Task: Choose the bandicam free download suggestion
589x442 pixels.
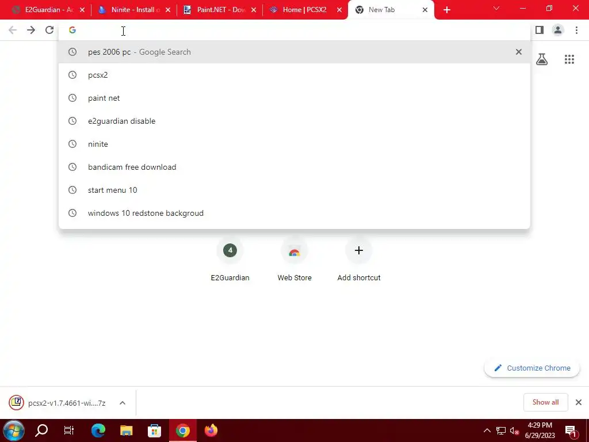Action: (x=294, y=167)
